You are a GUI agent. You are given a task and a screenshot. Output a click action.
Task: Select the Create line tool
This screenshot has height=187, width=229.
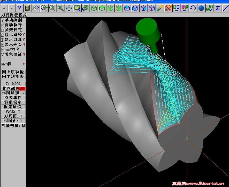coord(226,8)
